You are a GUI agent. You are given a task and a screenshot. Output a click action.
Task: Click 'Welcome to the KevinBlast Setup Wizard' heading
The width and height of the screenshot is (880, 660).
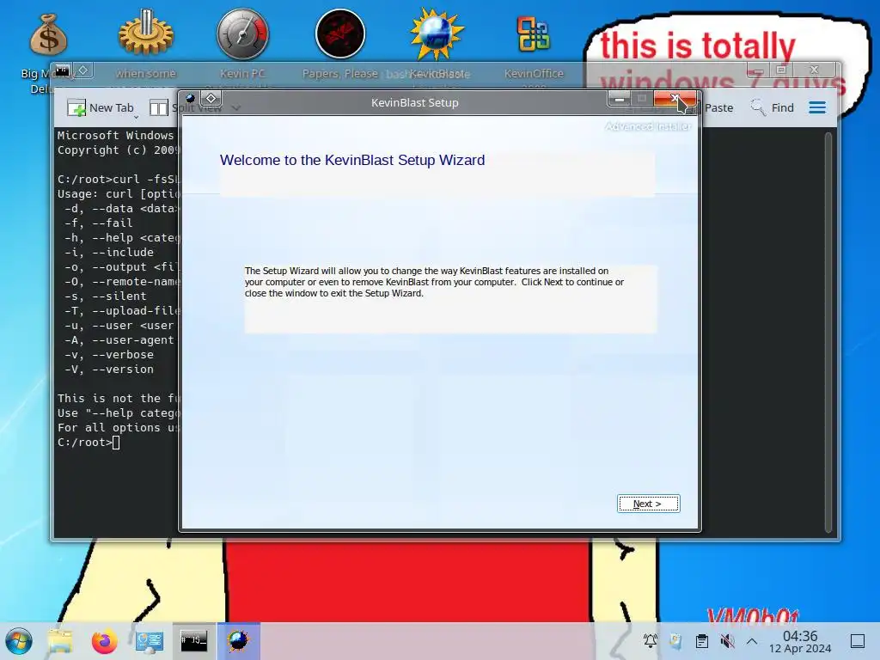pyautogui.click(x=352, y=160)
